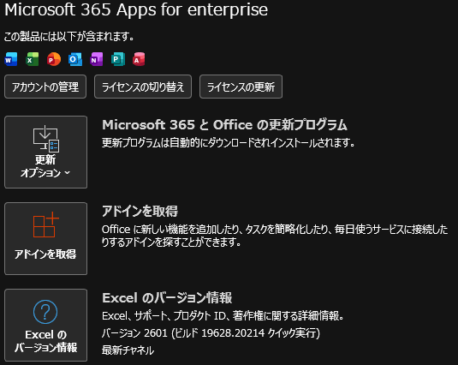
Task: Click the Word app icon
Action: click(x=11, y=59)
